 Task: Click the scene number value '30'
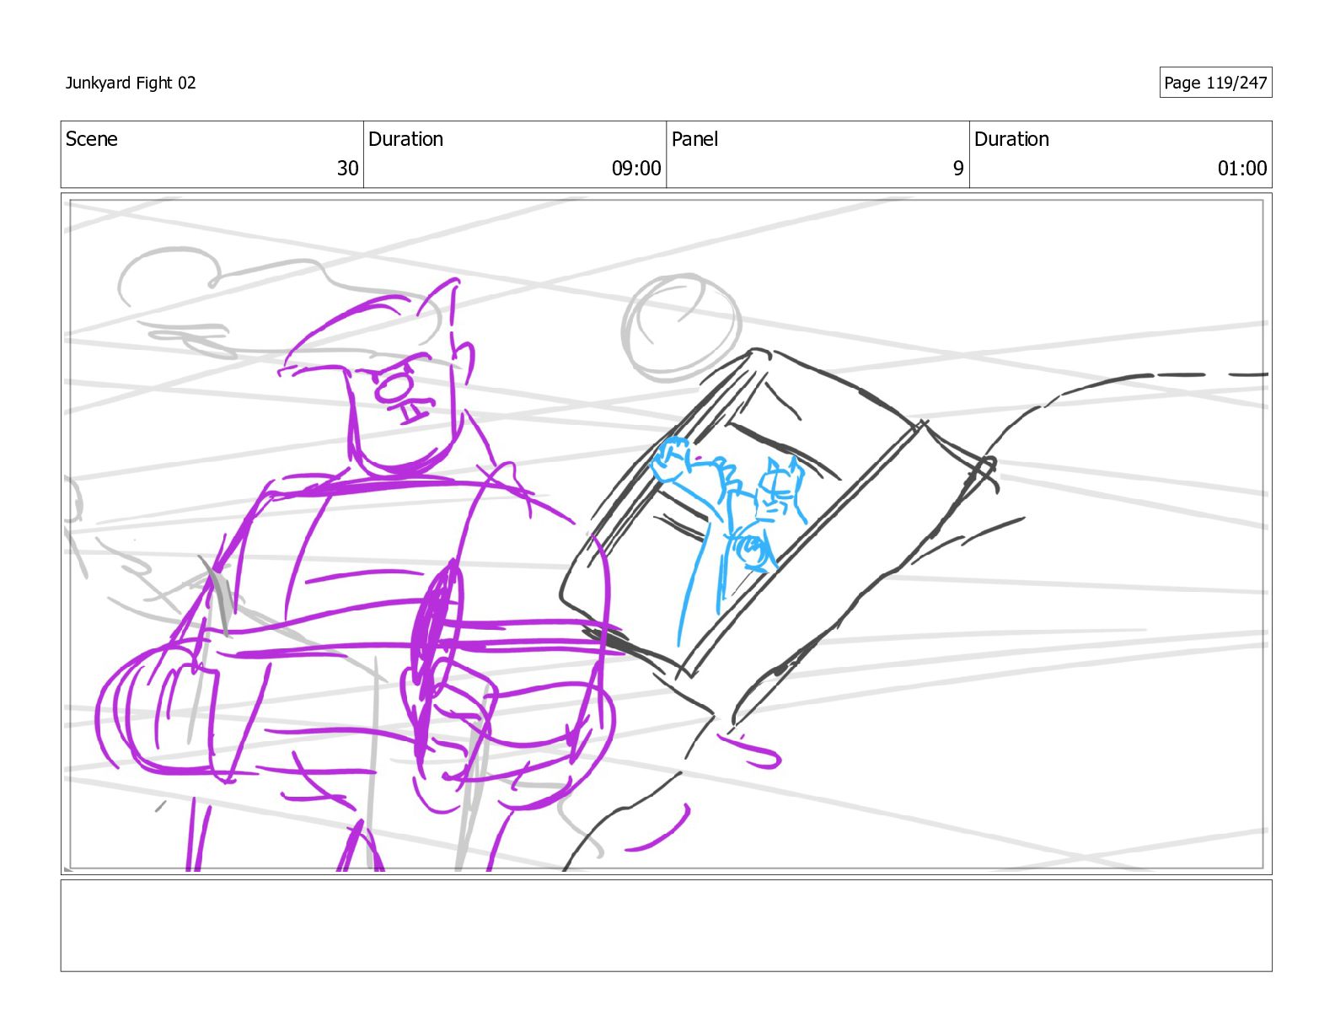coord(348,169)
